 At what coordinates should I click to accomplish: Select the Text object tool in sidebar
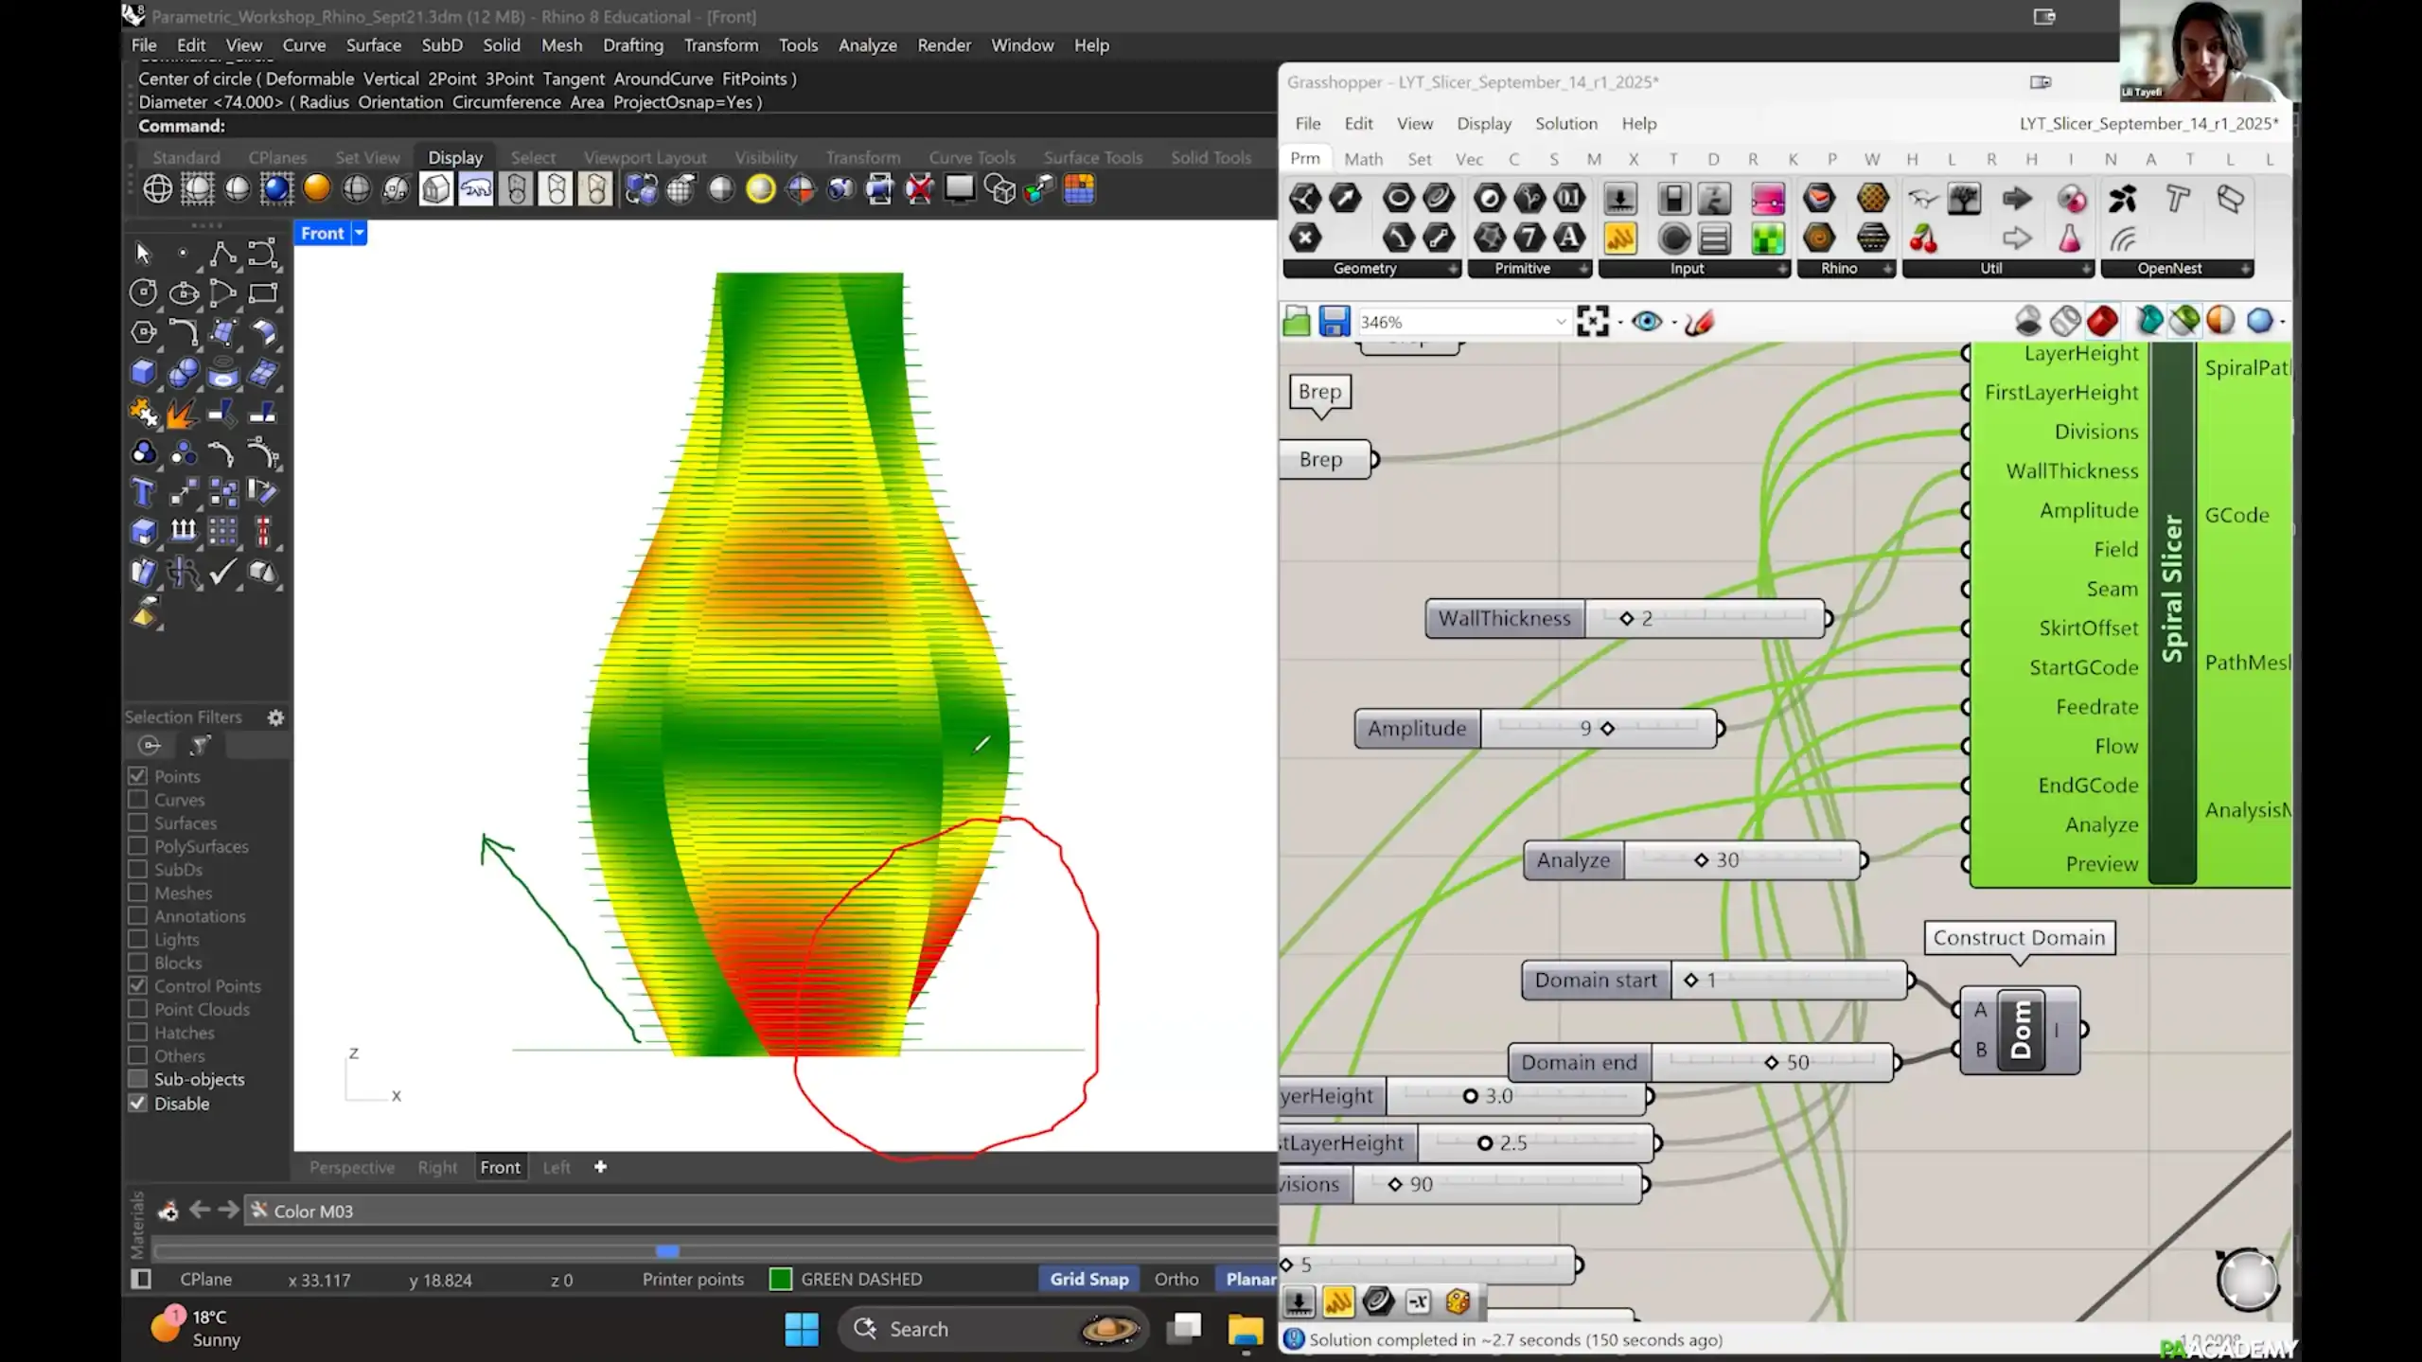[x=143, y=492]
